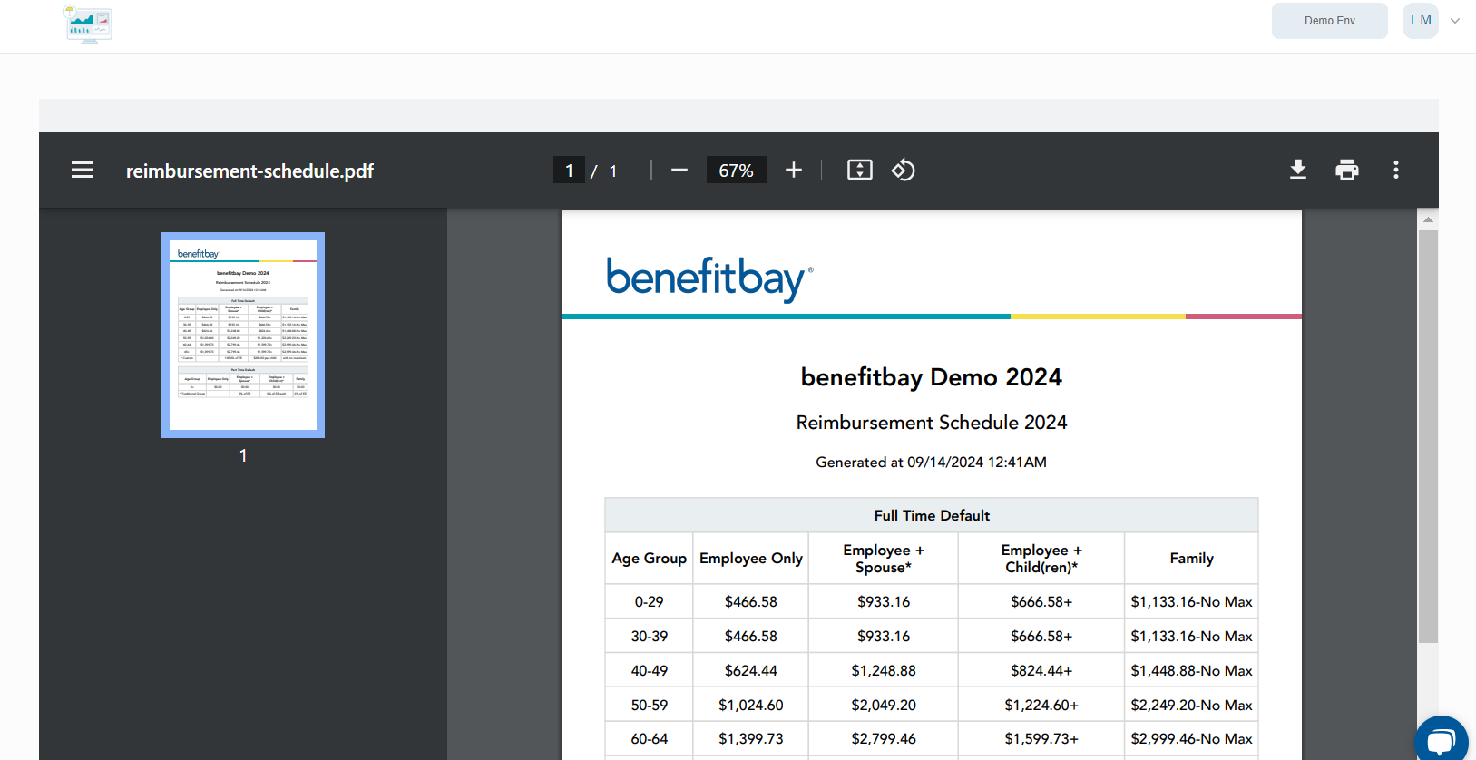Click the '$824.44+' cell
The height and width of the screenshot is (760, 1476).
[x=1041, y=671]
